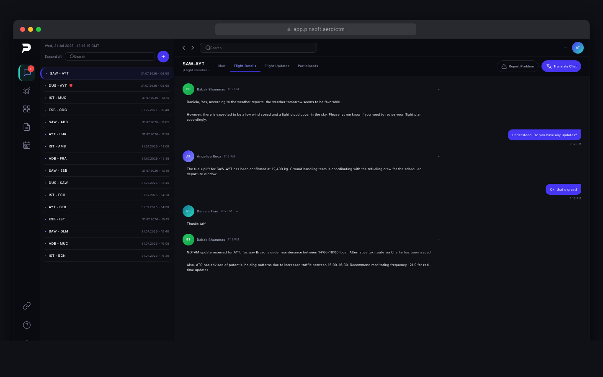This screenshot has height=377, width=603.
Task: Switch to the Flight Updates tab
Action: coord(277,66)
